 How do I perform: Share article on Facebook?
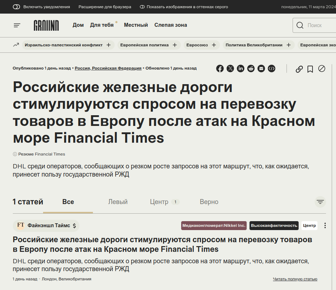click(x=220, y=69)
